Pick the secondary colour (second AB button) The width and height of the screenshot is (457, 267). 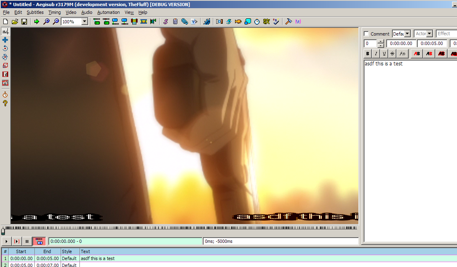429,54
